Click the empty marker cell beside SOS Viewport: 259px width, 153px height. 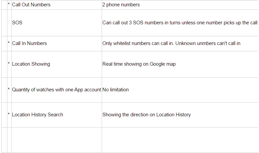click(x=9, y=23)
